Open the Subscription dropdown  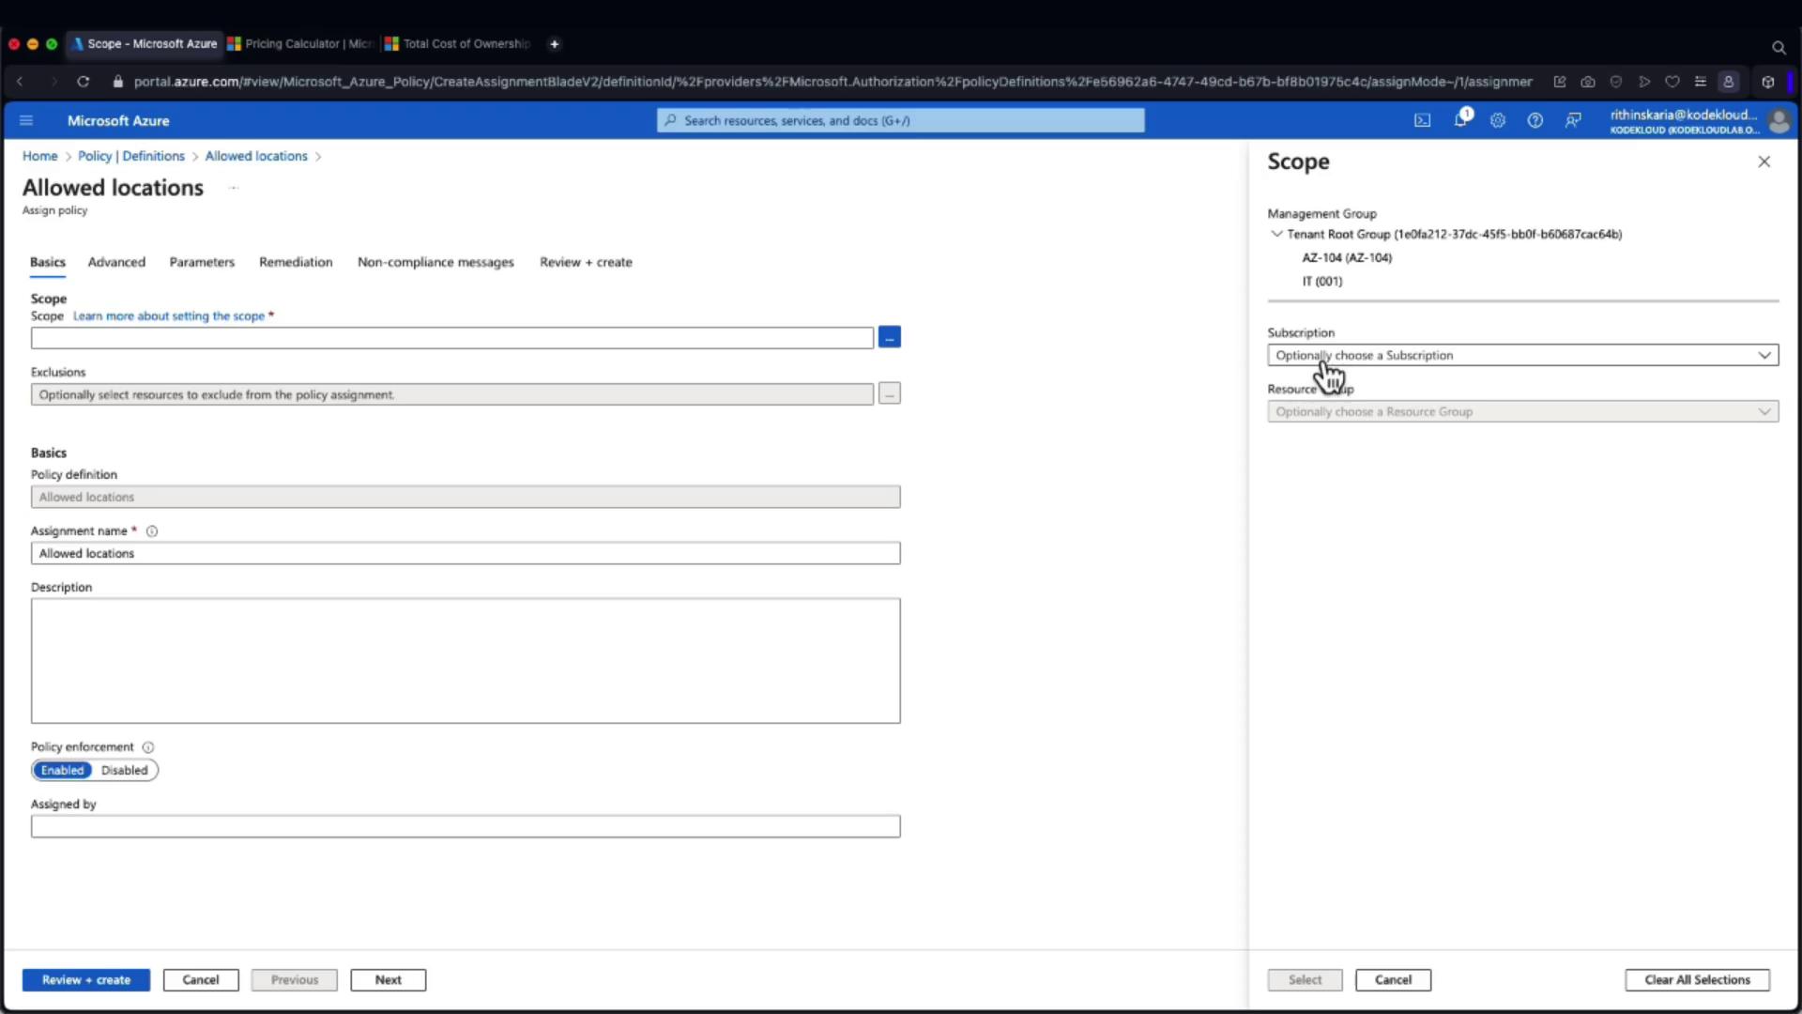[x=1522, y=355]
